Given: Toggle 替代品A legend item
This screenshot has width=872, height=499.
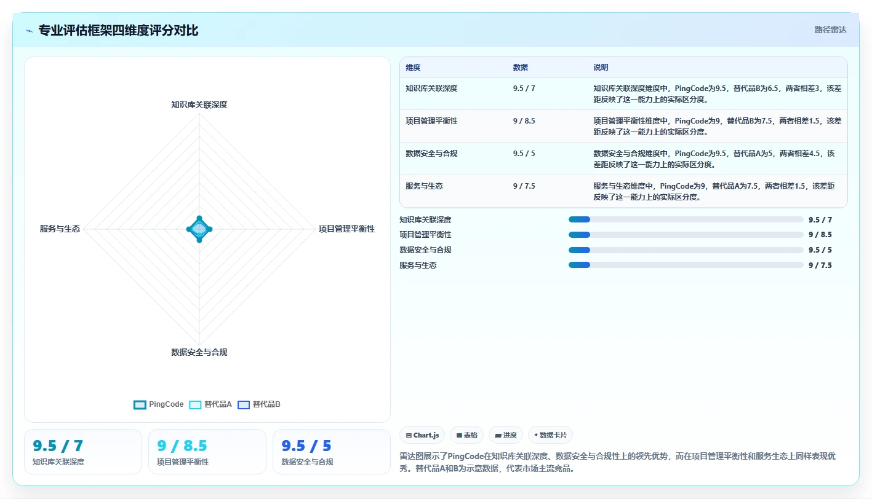Looking at the screenshot, I should tap(210, 404).
